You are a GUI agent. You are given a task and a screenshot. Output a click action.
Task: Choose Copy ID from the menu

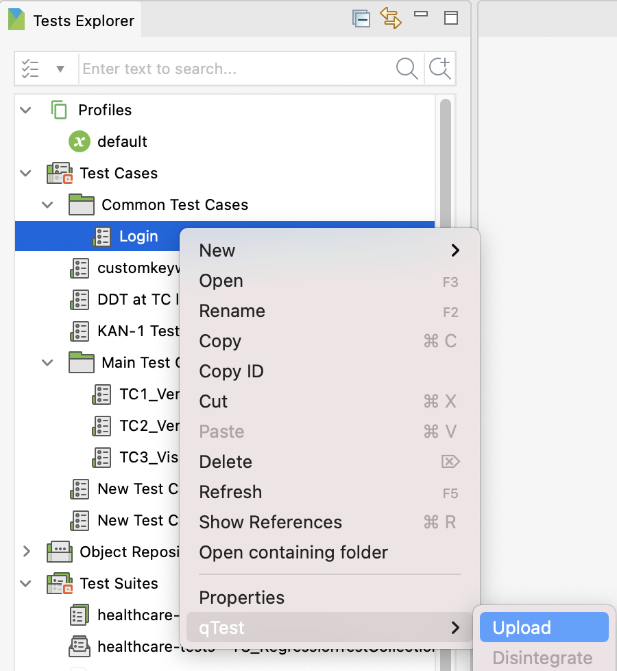click(x=231, y=371)
